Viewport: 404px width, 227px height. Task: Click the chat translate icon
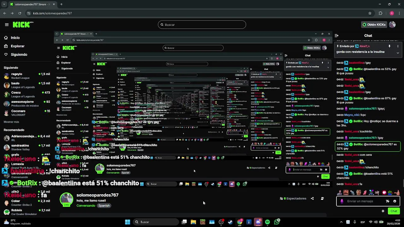(x=388, y=201)
